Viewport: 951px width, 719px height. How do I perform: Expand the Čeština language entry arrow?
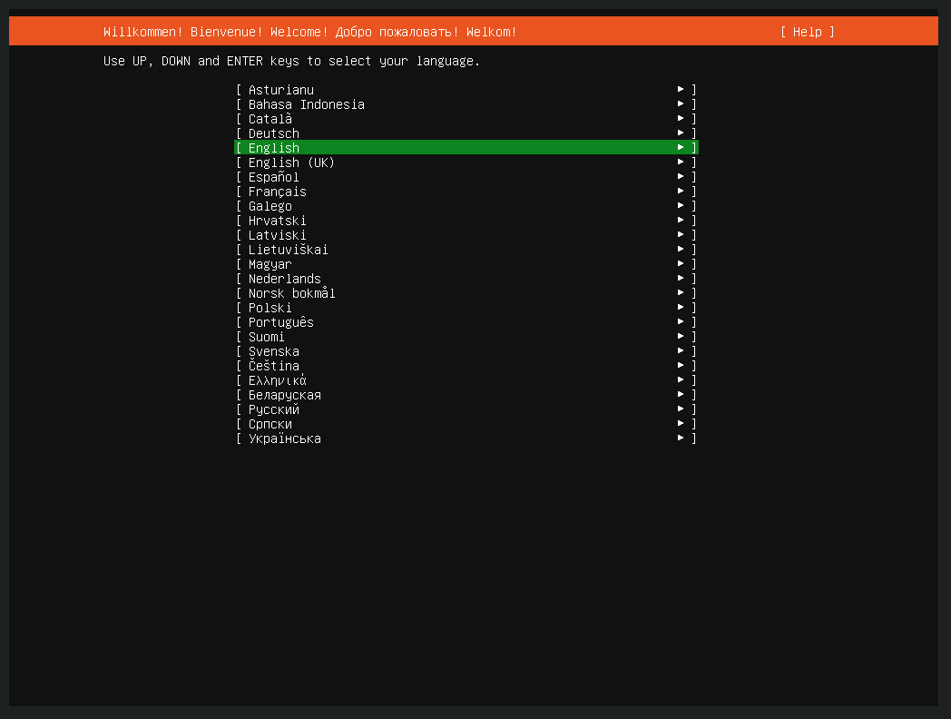click(680, 364)
